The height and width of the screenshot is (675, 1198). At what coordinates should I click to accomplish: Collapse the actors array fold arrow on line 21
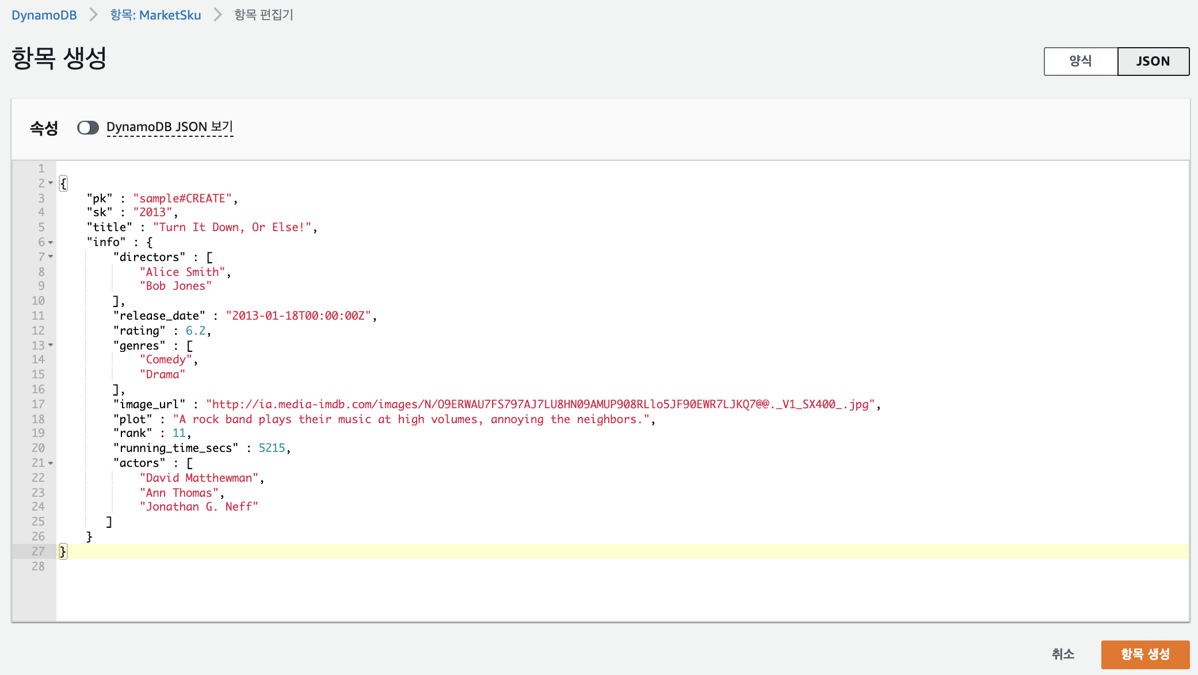[x=51, y=463]
